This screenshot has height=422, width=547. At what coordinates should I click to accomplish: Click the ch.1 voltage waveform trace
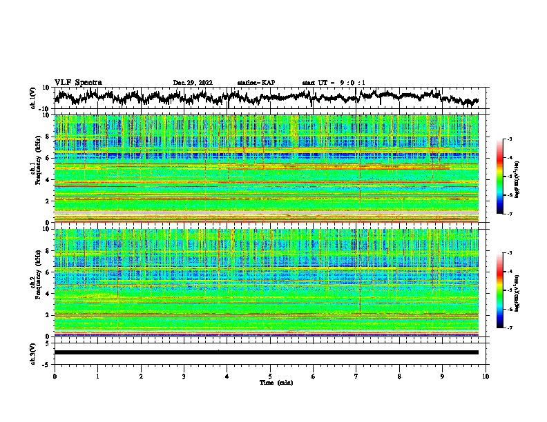click(x=266, y=97)
